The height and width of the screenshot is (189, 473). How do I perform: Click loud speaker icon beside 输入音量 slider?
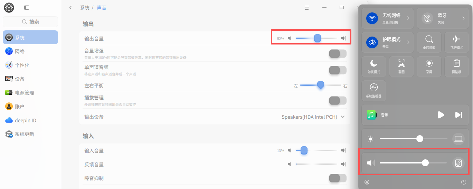click(343, 150)
